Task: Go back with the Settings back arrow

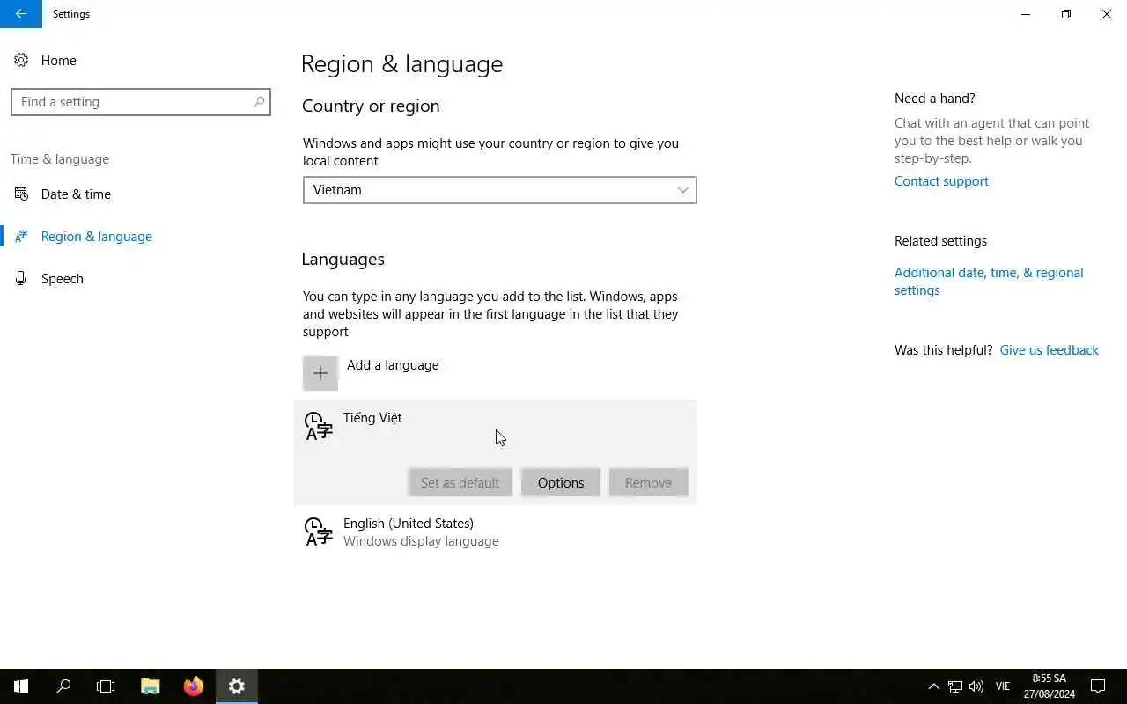Action: click(x=20, y=14)
